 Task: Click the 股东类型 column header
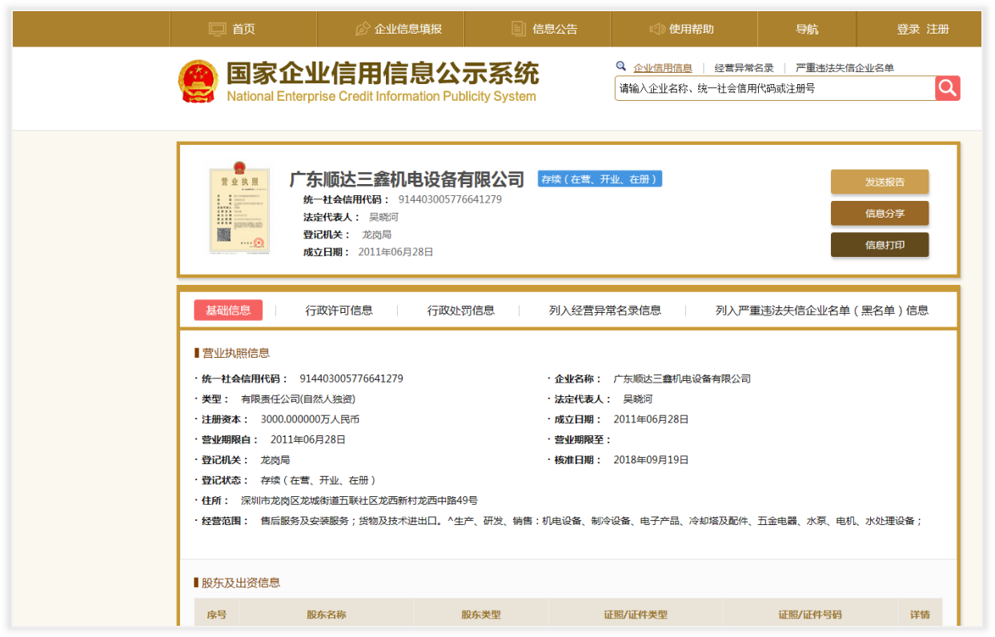pyautogui.click(x=481, y=615)
